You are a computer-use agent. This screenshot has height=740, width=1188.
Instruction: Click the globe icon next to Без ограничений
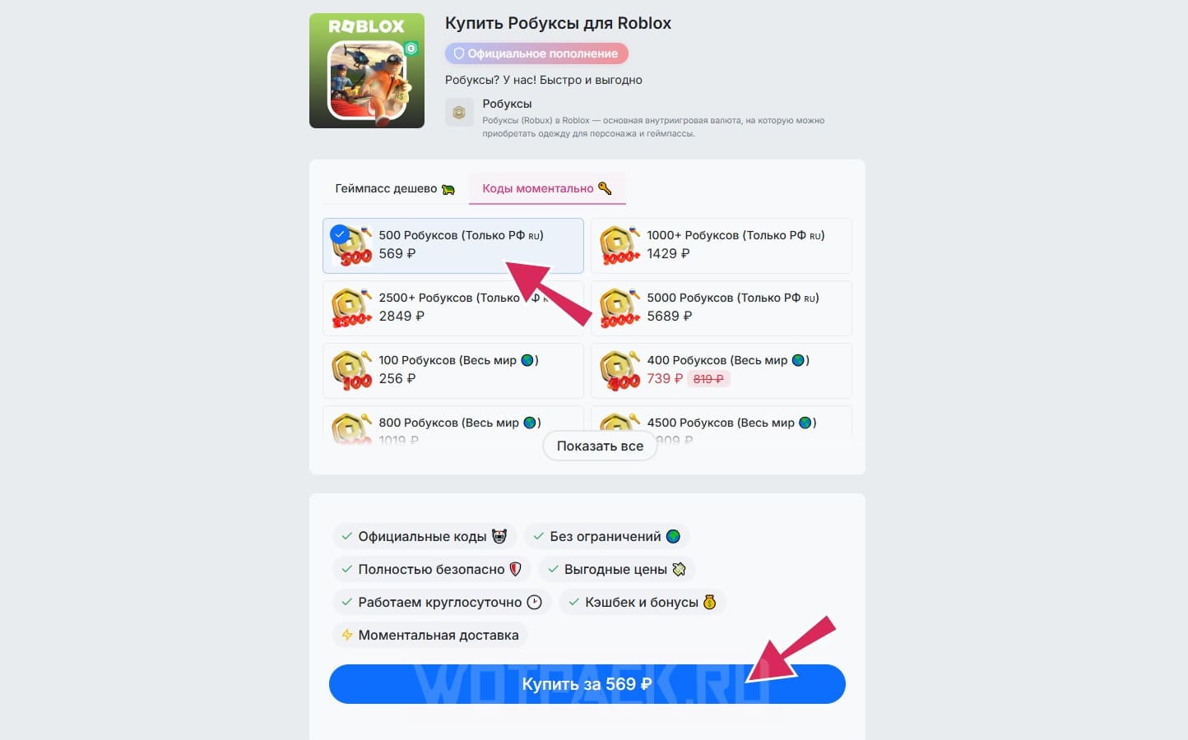(x=673, y=536)
